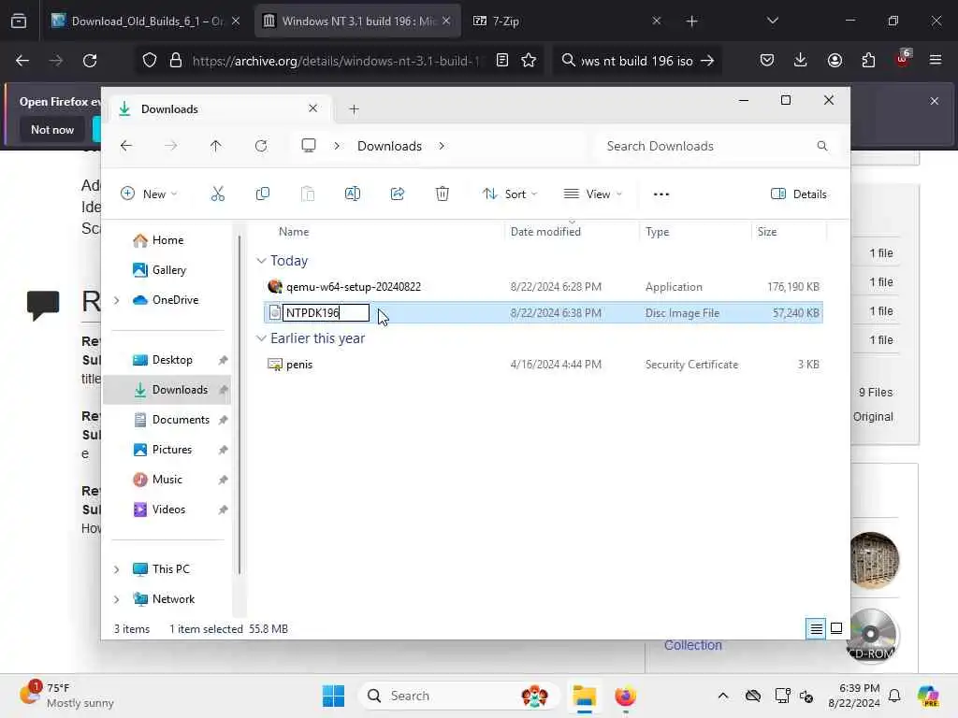Click the Copy icon in Explorer toolbar
The width and height of the screenshot is (958, 718).
click(x=263, y=194)
